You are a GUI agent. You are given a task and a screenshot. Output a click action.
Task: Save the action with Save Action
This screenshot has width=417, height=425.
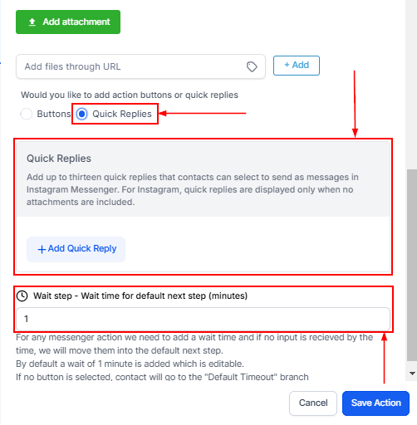coord(375,403)
